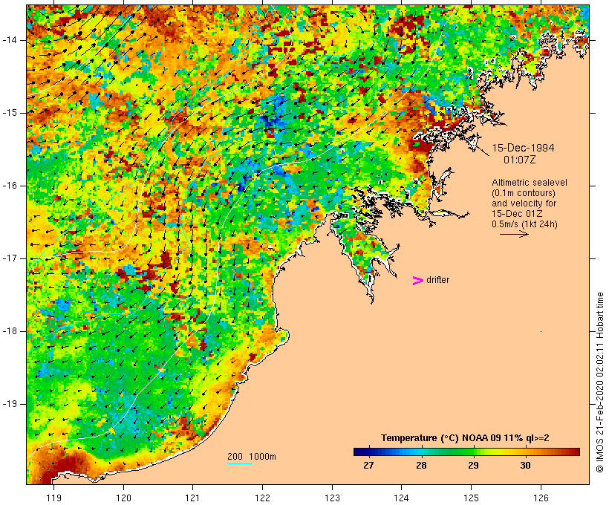Click the Temperature NOAA 09 colorbar title
Image resolution: width=609 pixels, height=505 pixels.
pos(465,438)
